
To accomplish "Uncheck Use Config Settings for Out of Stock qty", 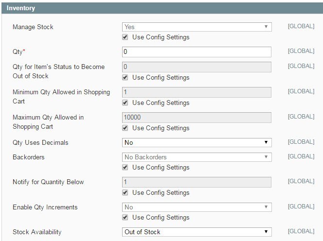I will tap(126, 78).
